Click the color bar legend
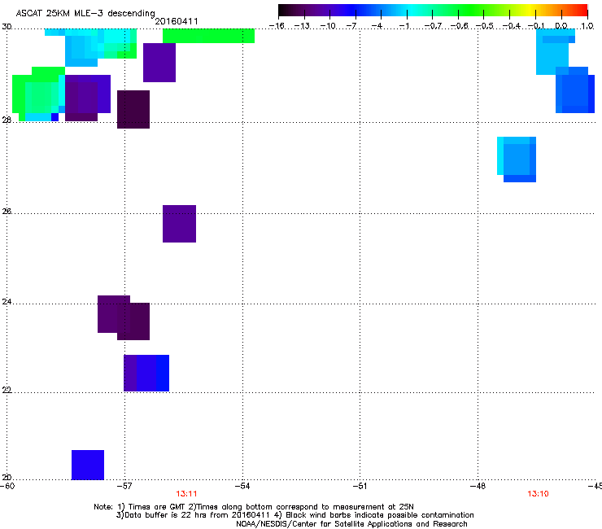The width and height of the screenshot is (602, 529). pos(433,11)
